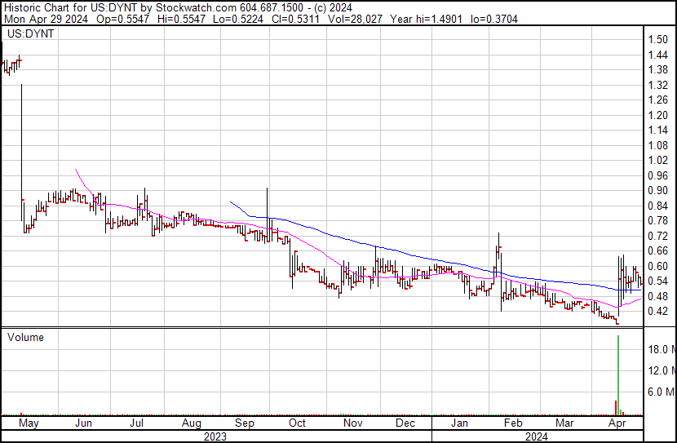Click the 0.84 price axis label

[x=657, y=206]
